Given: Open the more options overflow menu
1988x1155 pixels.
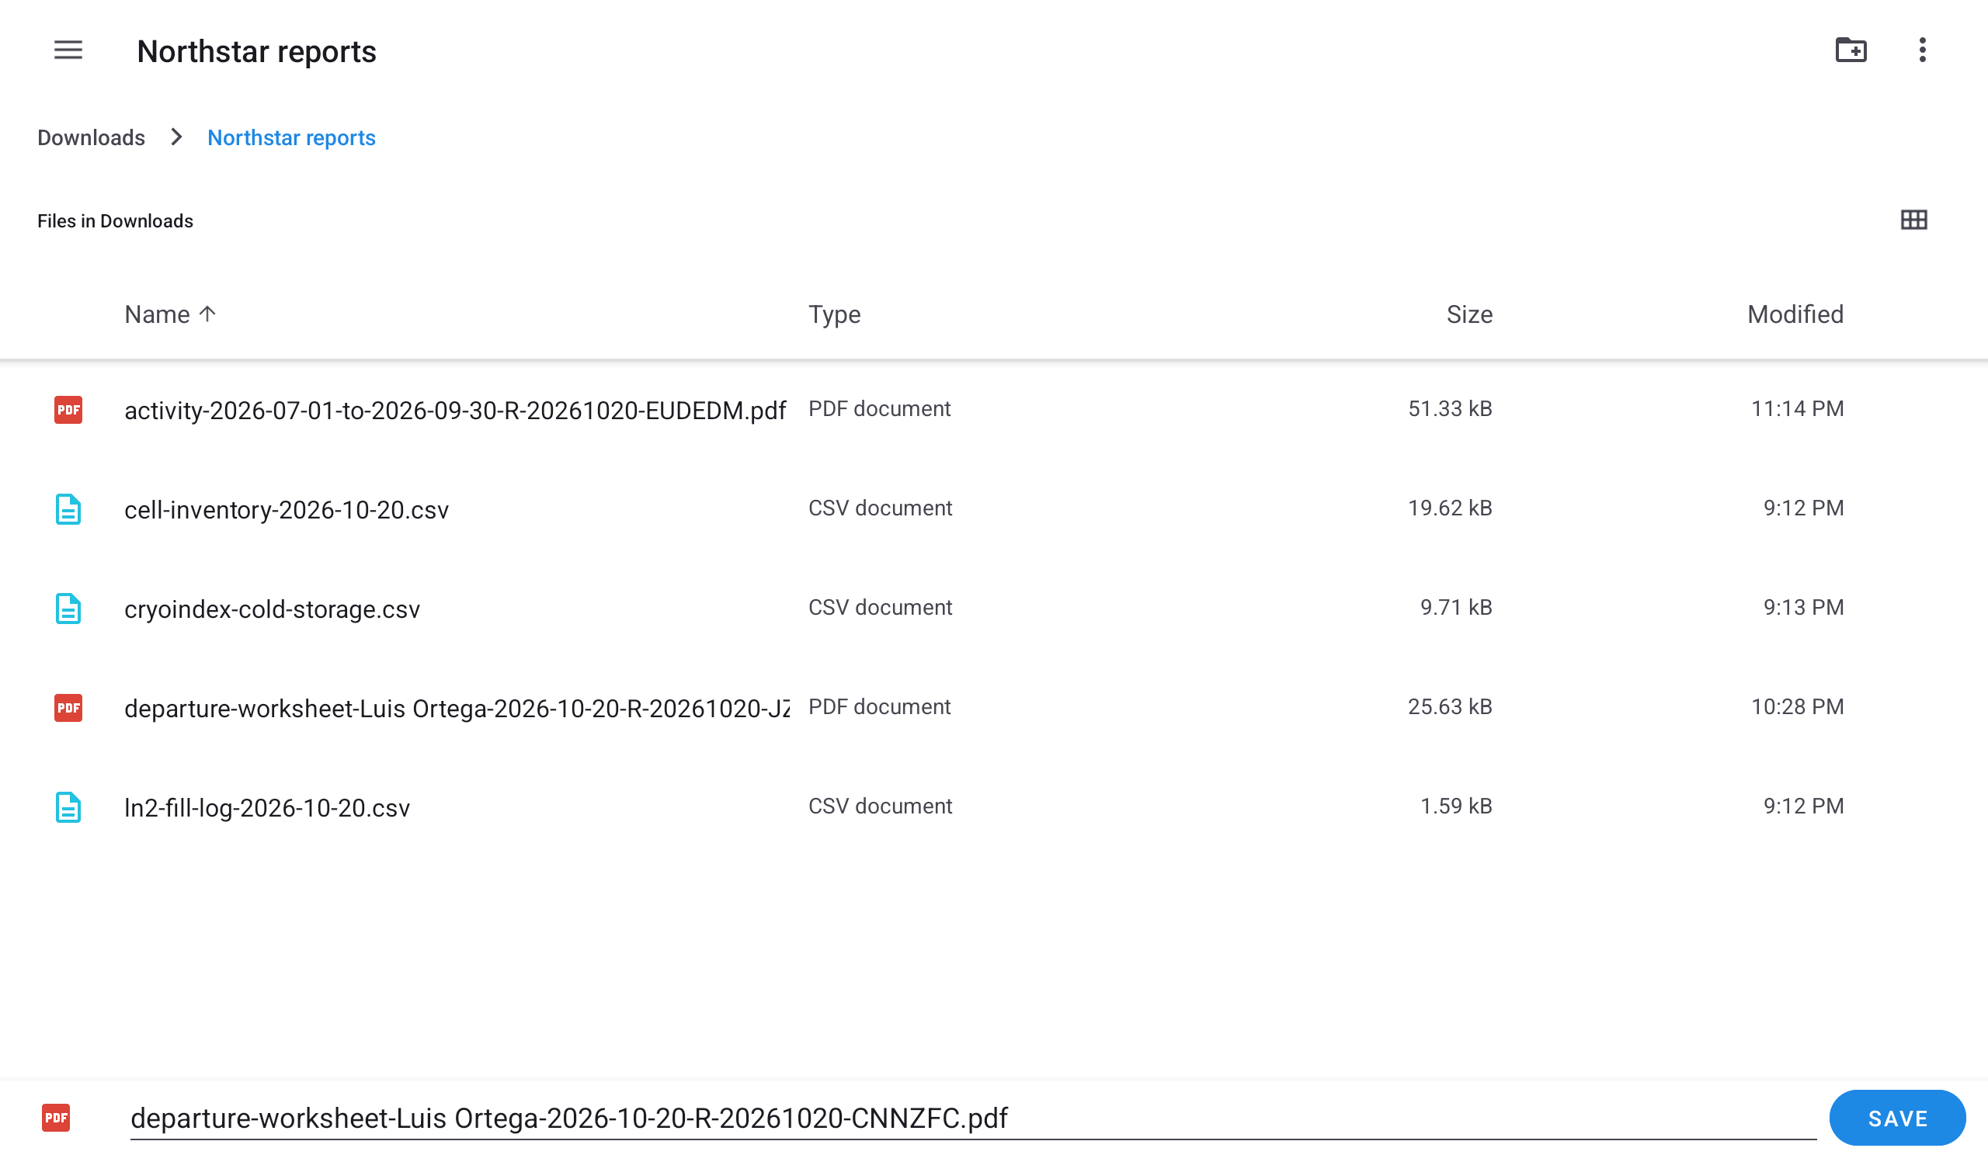Looking at the screenshot, I should pos(1923,50).
